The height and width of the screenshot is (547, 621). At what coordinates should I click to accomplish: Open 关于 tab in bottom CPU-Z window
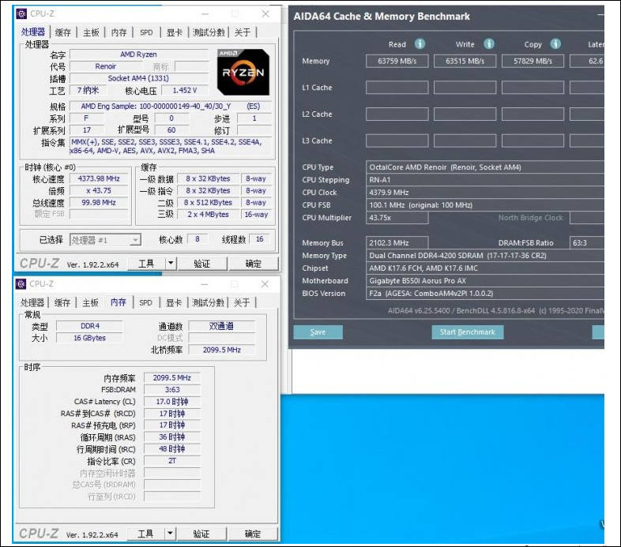click(242, 303)
